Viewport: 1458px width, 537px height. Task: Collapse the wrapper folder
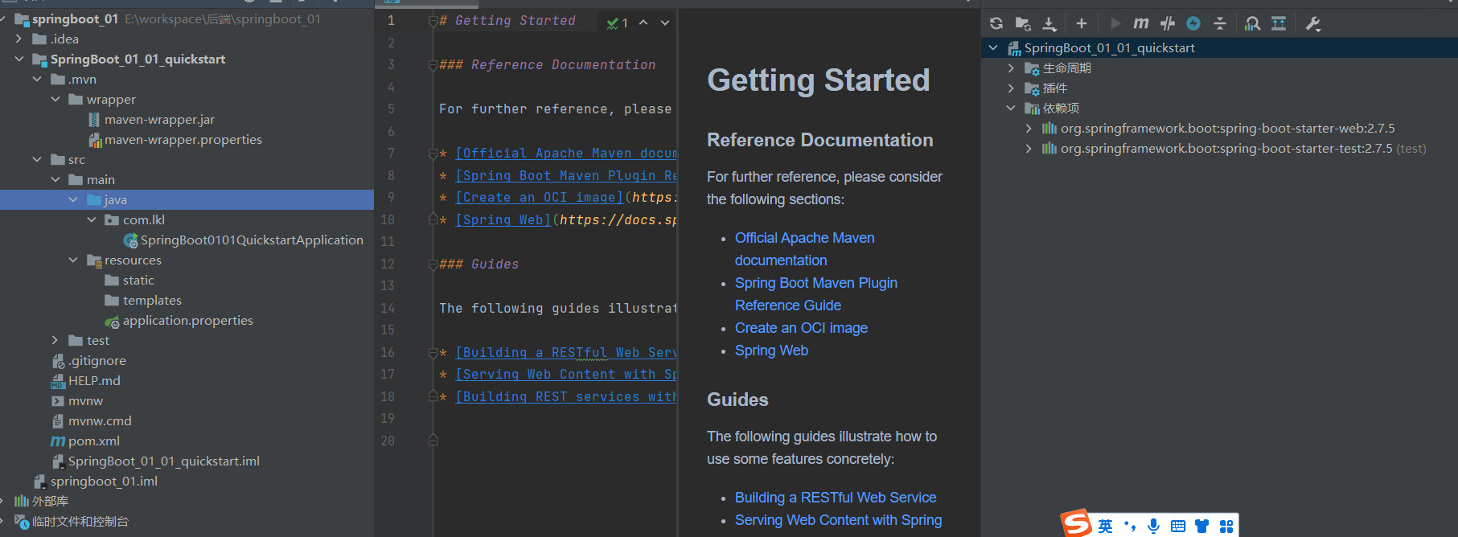click(55, 99)
